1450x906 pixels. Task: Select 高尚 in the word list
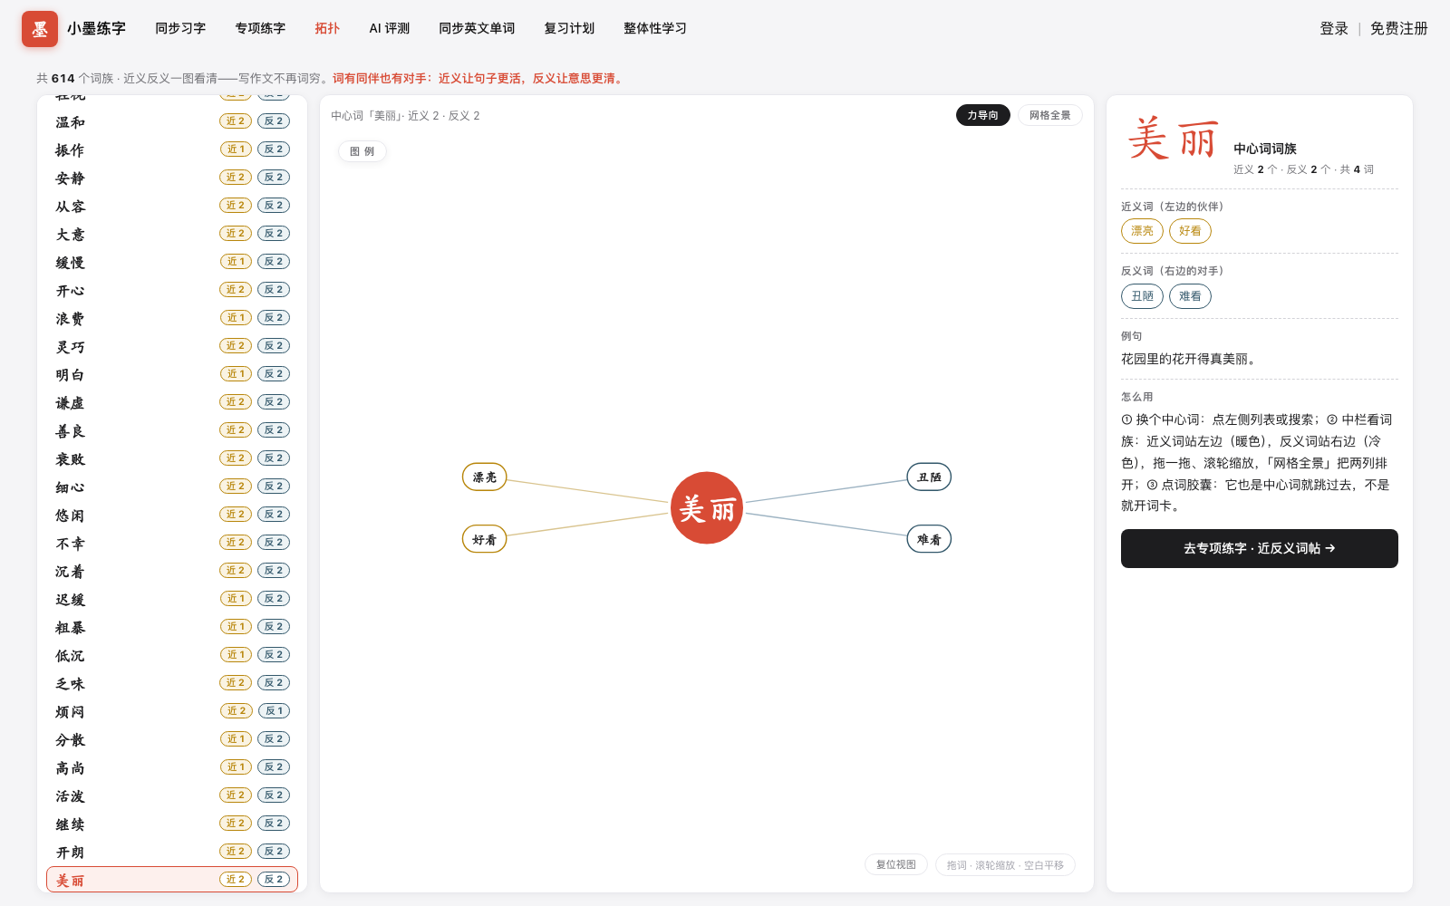[172, 767]
